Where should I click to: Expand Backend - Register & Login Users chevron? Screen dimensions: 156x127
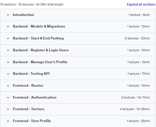click(x=8, y=50)
